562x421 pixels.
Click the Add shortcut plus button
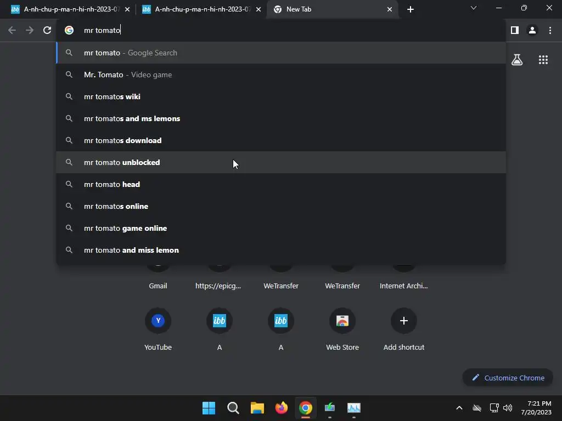click(x=403, y=320)
